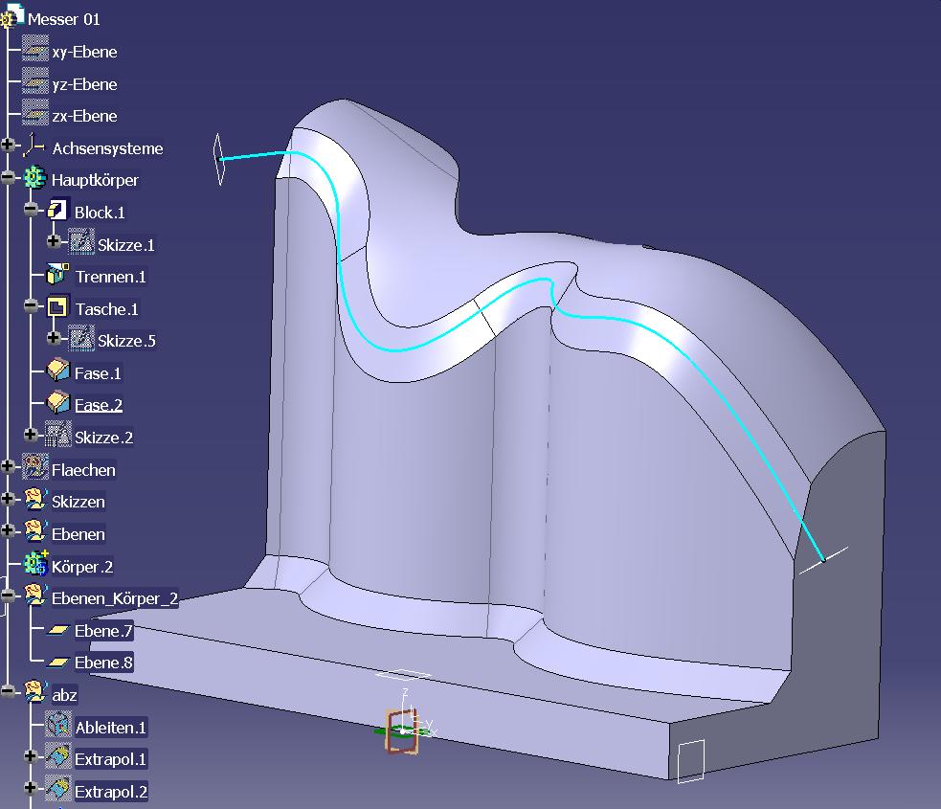This screenshot has width=941, height=809.
Task: Select the zx-Ebene label
Action: [x=84, y=116]
